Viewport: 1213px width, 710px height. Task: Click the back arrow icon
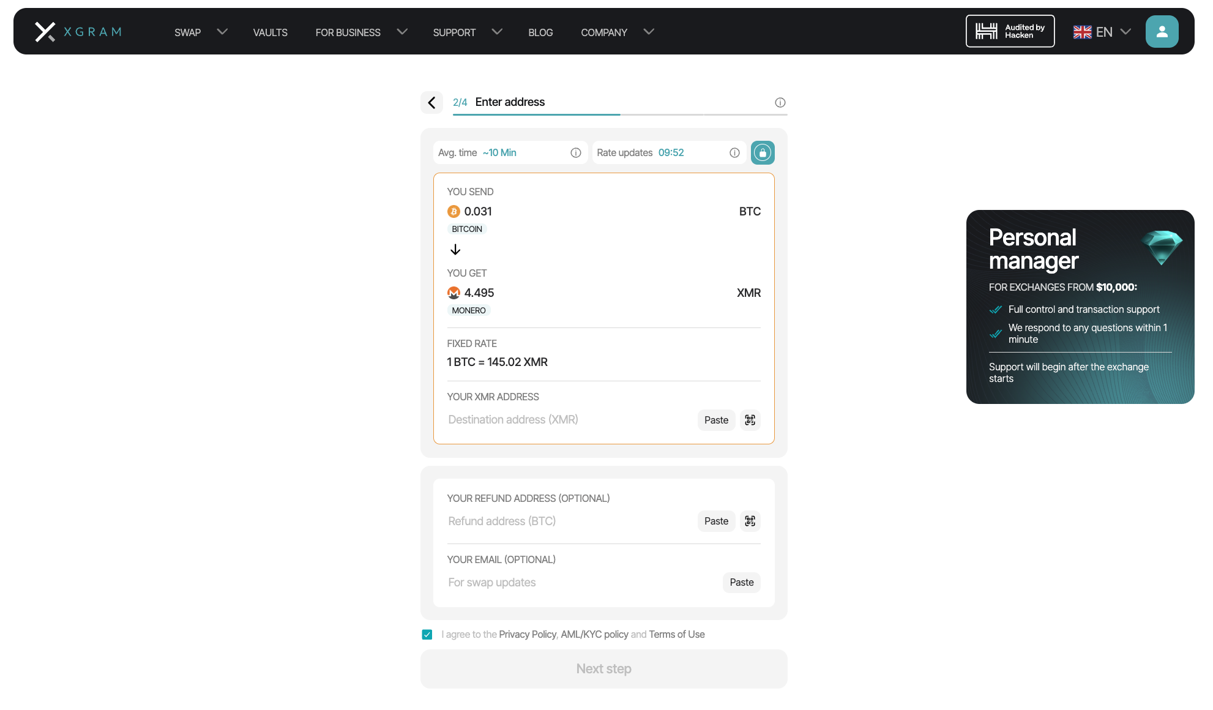point(431,102)
